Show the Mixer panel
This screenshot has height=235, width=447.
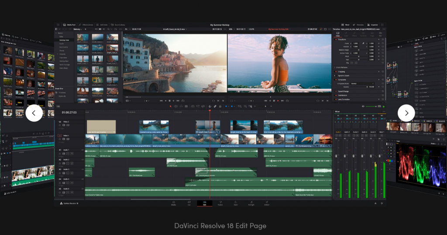pyautogui.click(x=346, y=25)
